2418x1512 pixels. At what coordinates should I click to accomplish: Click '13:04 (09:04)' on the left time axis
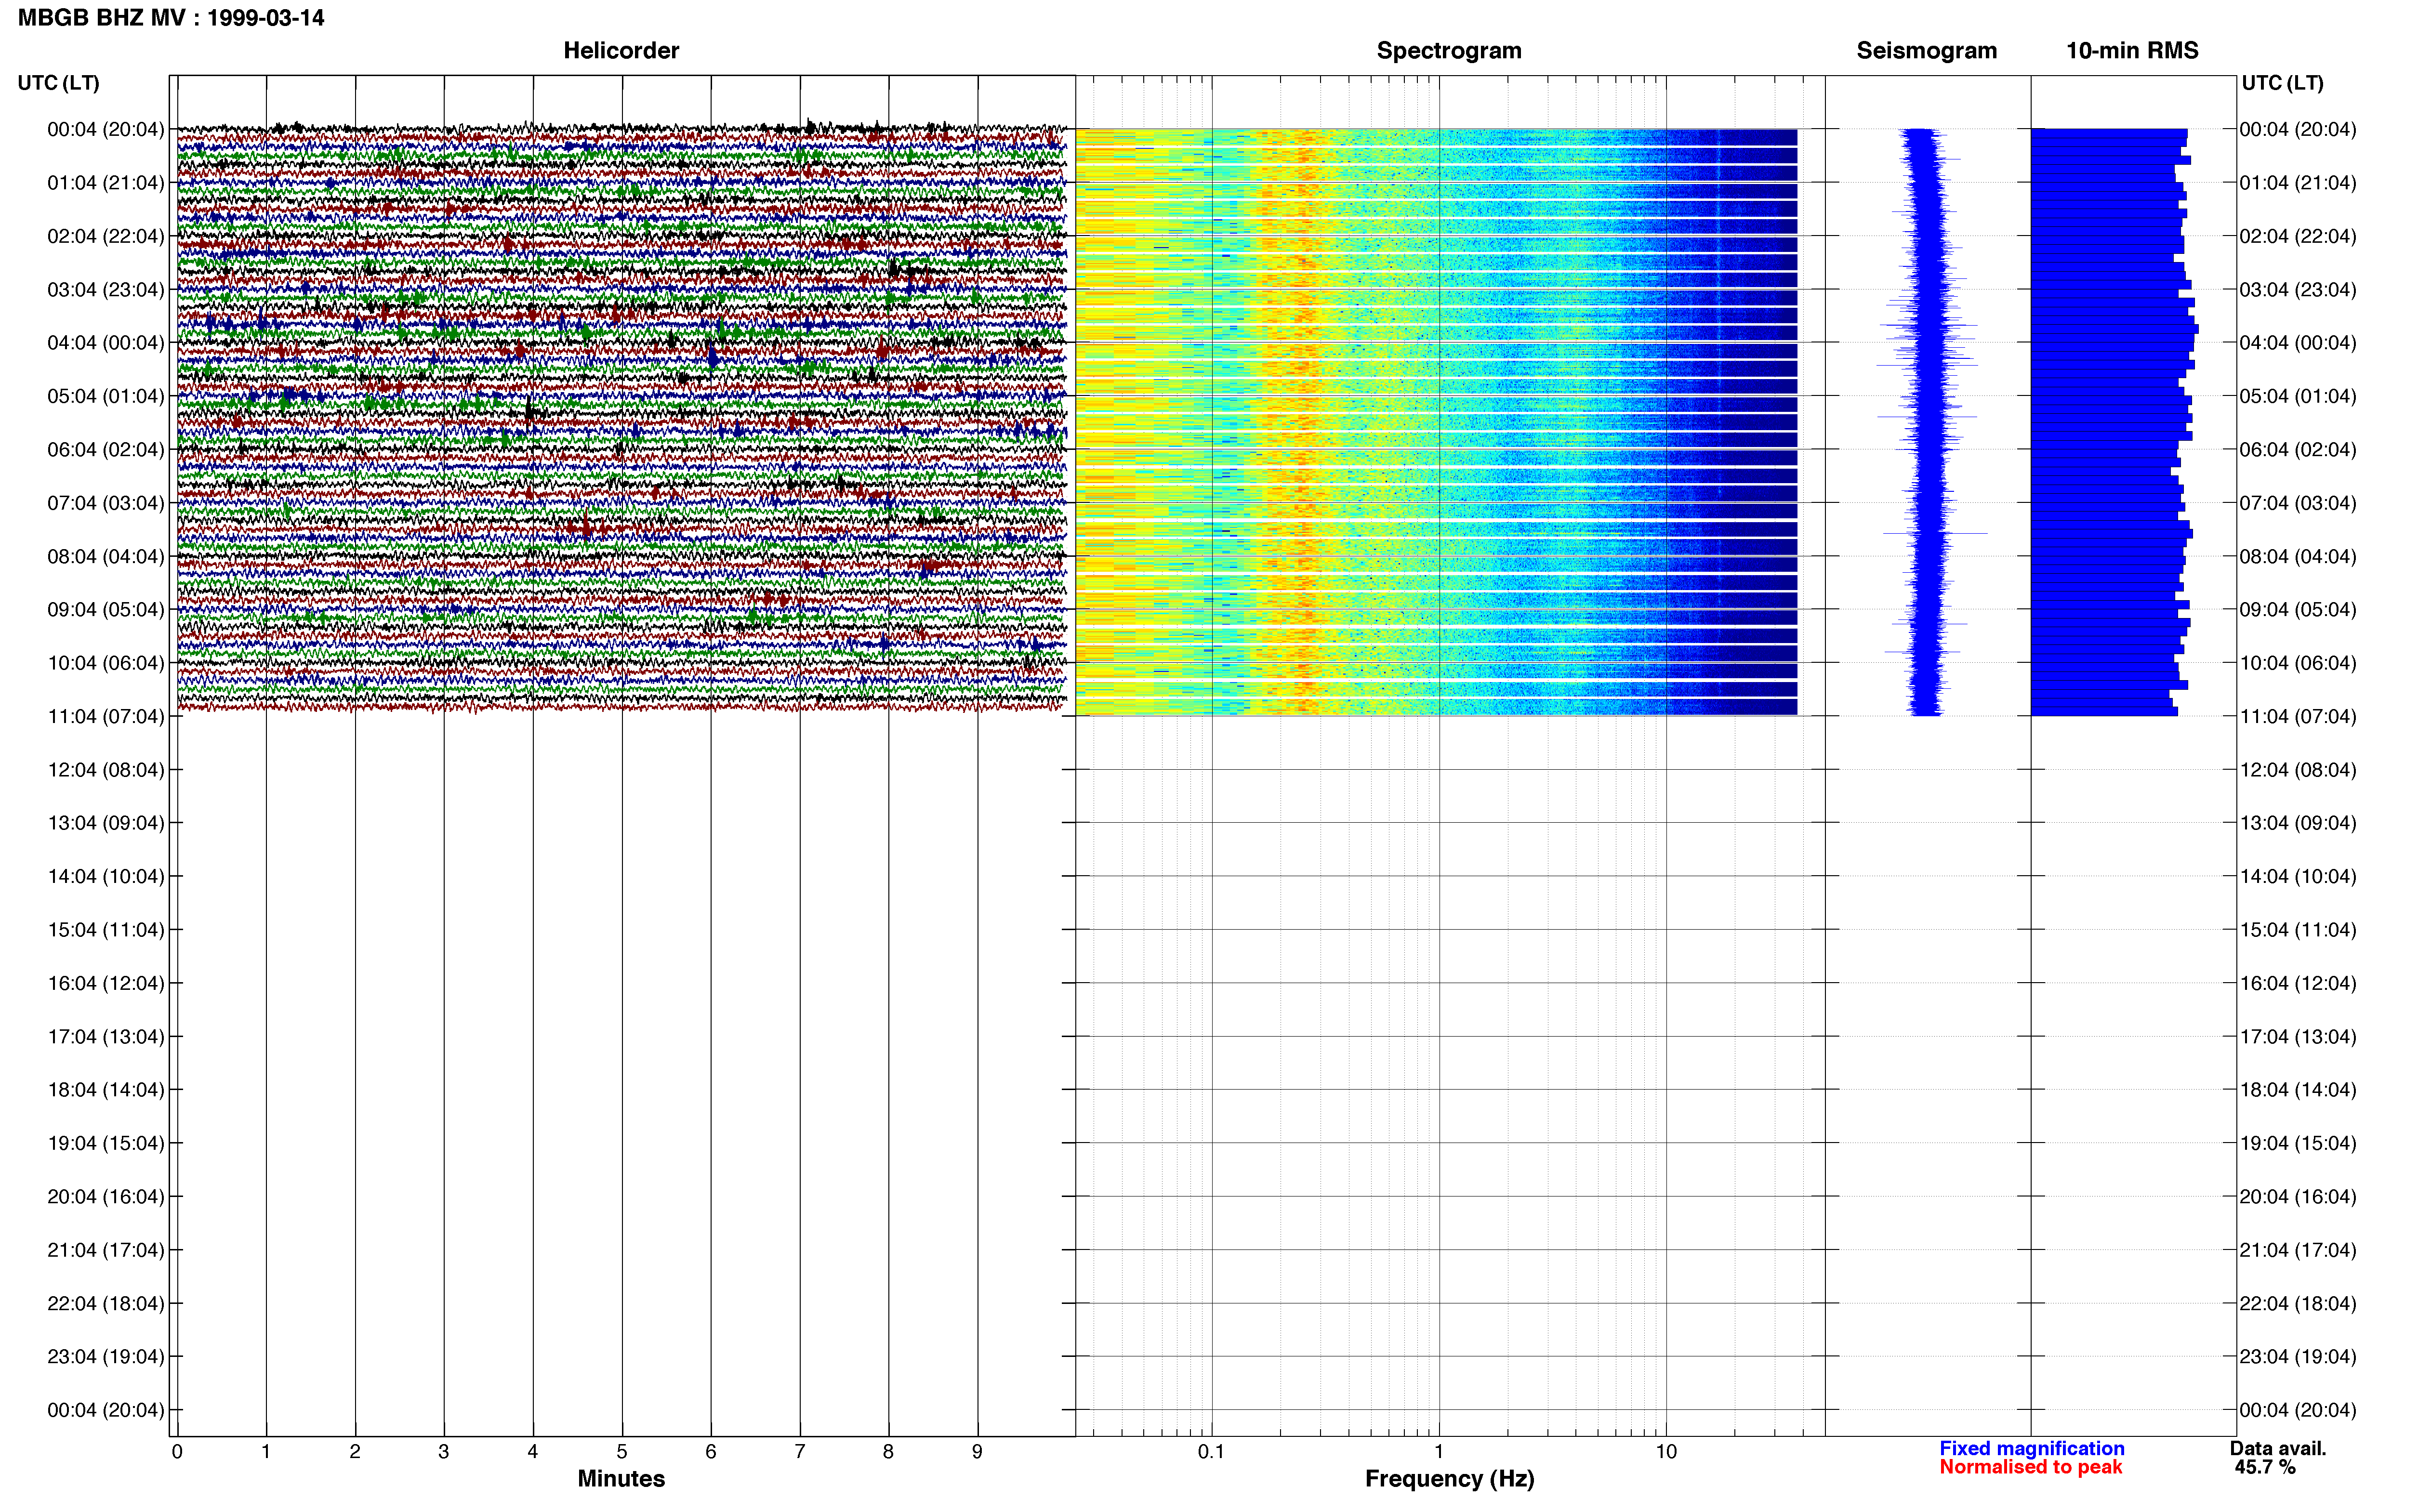tap(106, 823)
